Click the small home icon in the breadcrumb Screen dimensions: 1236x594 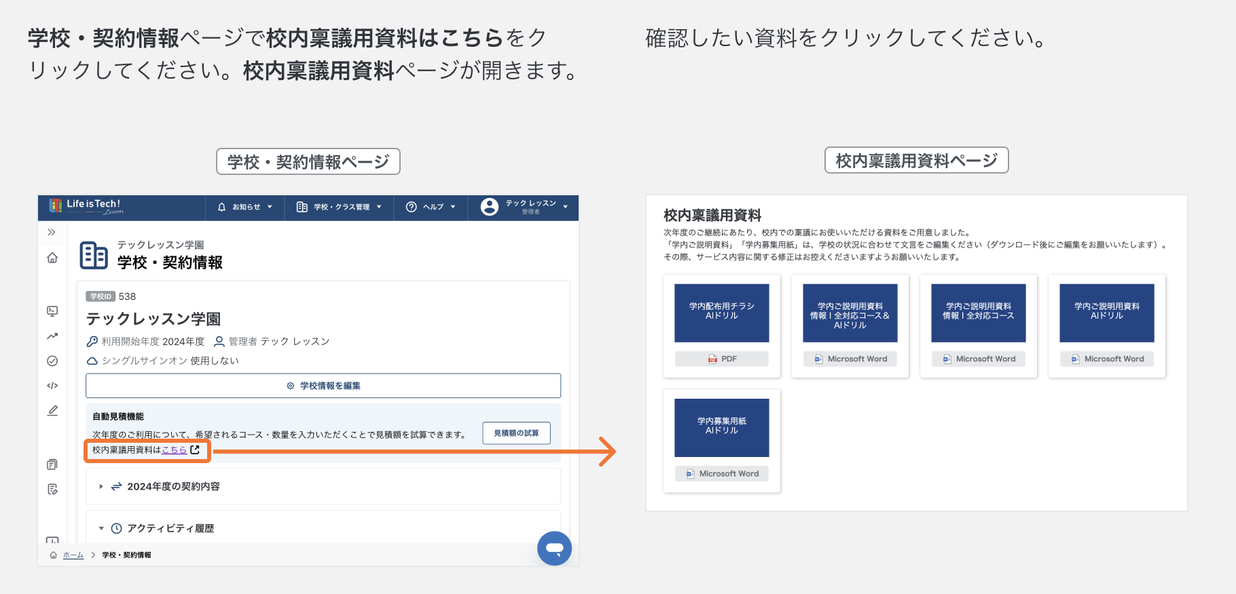coord(54,555)
